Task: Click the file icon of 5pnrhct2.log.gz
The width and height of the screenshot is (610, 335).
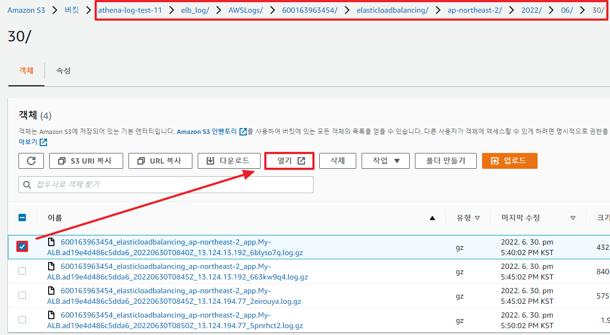Action: coord(51,315)
